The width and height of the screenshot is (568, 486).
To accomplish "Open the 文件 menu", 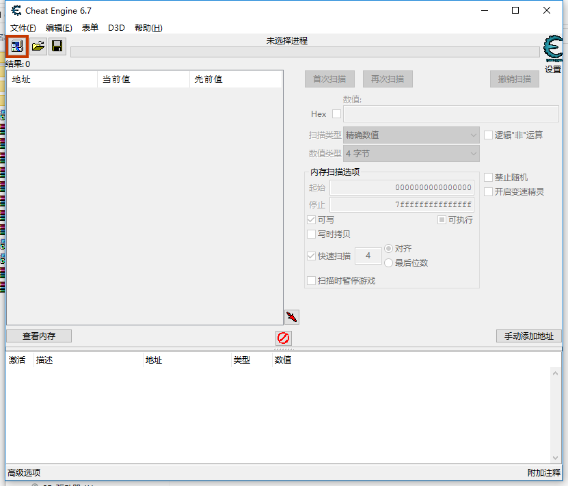I will [x=23, y=28].
